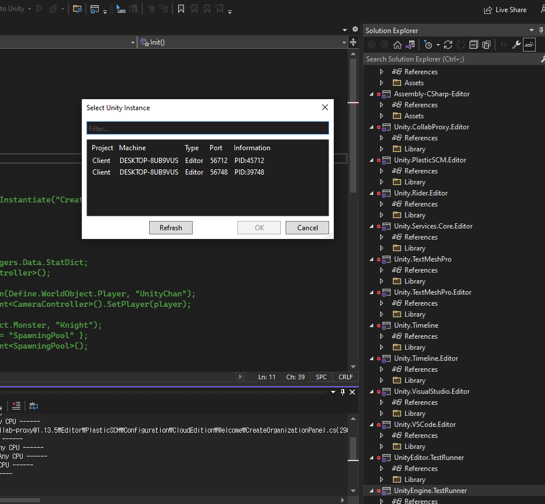Viewport: 545px width, 504px height.
Task: Click Collapse All in Solution Explorer toolbar
Action: [x=474, y=45]
